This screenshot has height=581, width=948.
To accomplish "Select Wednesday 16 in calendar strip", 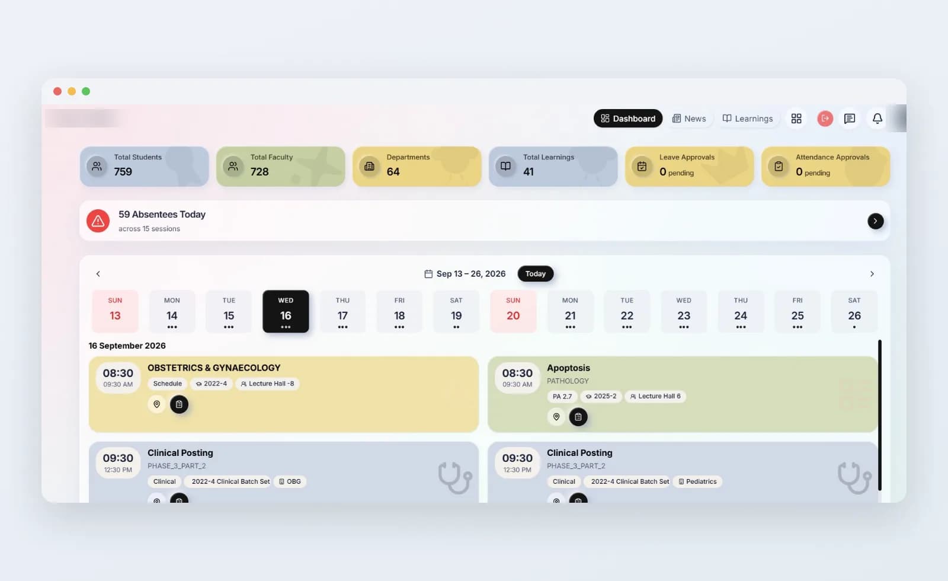I will (286, 311).
